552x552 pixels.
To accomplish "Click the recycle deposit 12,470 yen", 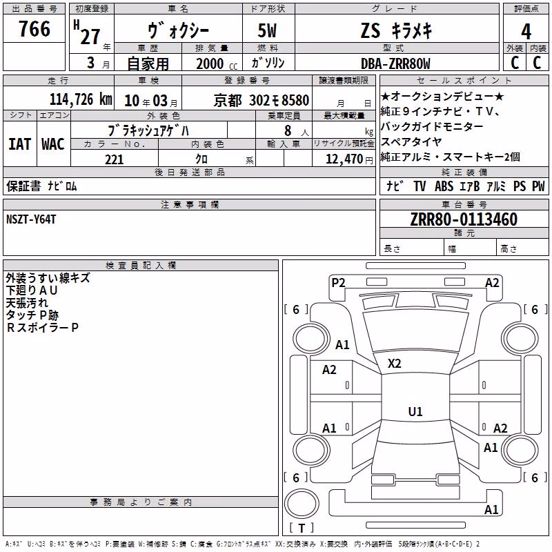I will tap(349, 159).
